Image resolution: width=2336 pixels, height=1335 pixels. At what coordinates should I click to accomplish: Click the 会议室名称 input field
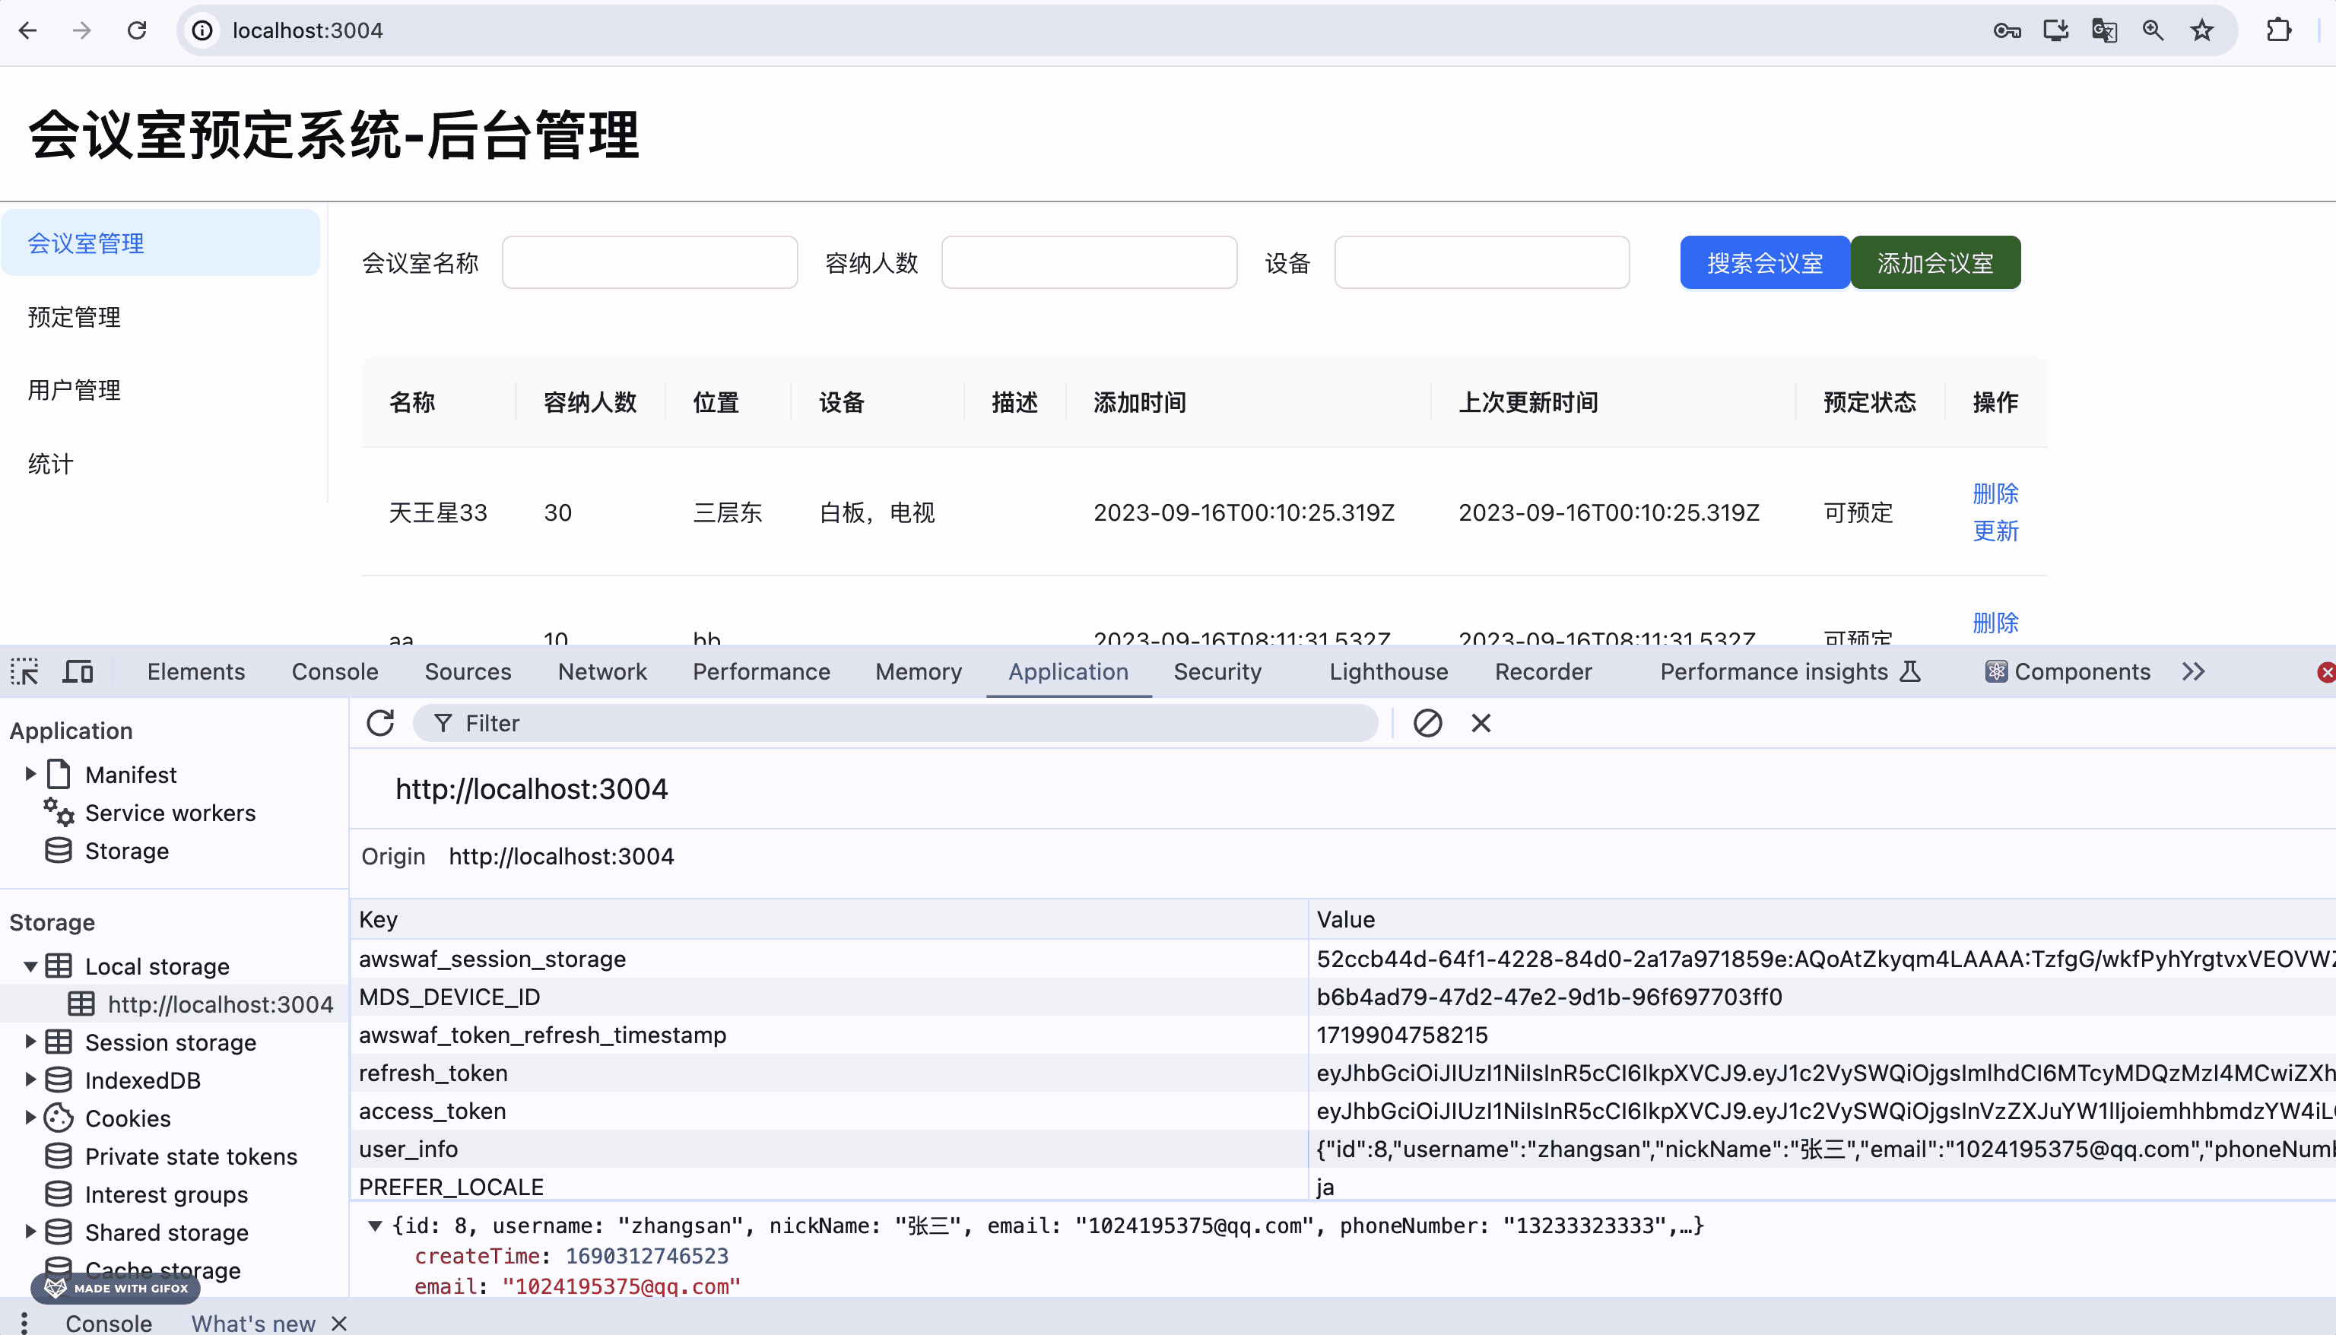[649, 263]
